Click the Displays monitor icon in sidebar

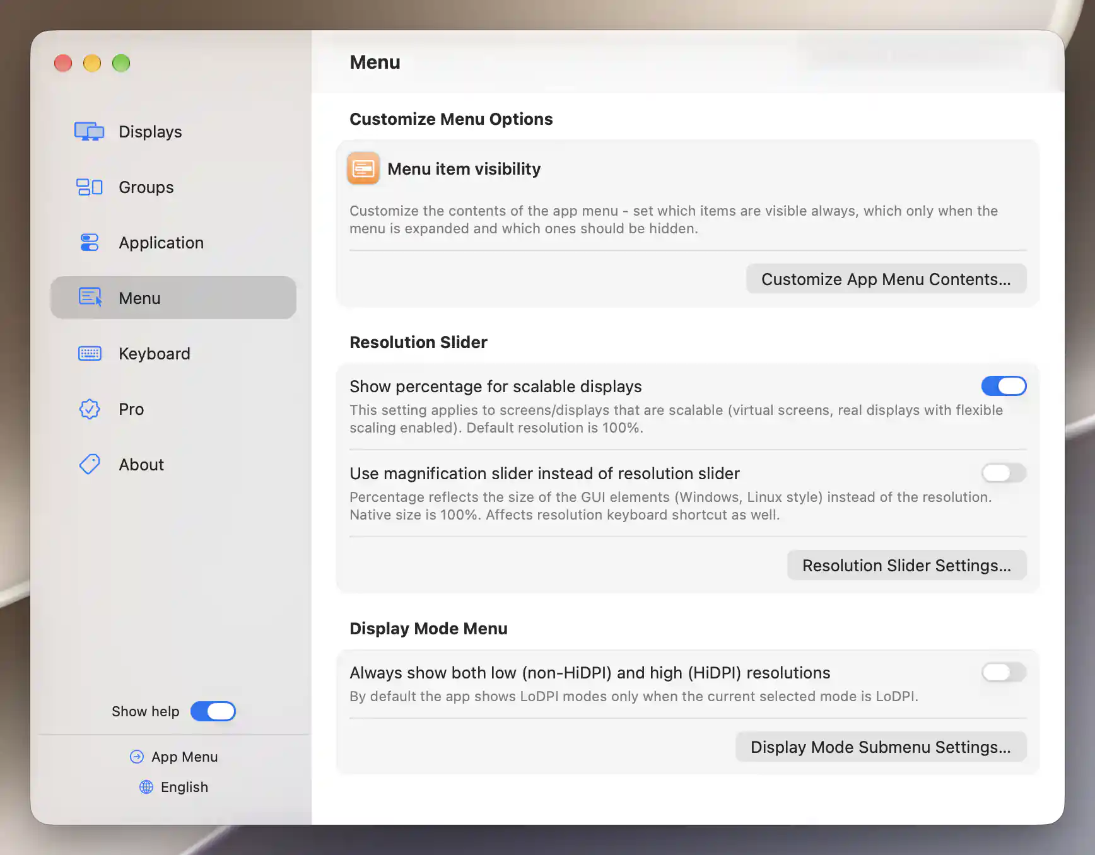point(89,131)
